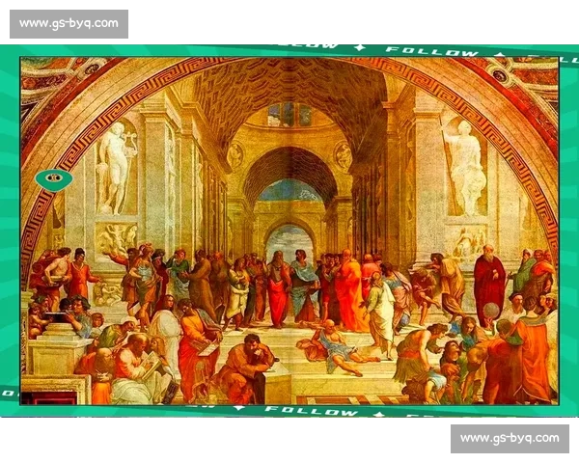Click the green eye-shaped badge on painting

[54, 179]
